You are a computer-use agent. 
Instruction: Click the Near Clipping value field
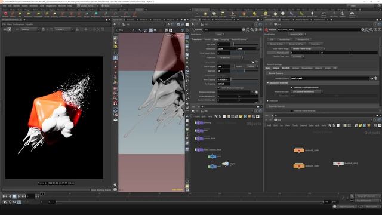(x=224, y=79)
